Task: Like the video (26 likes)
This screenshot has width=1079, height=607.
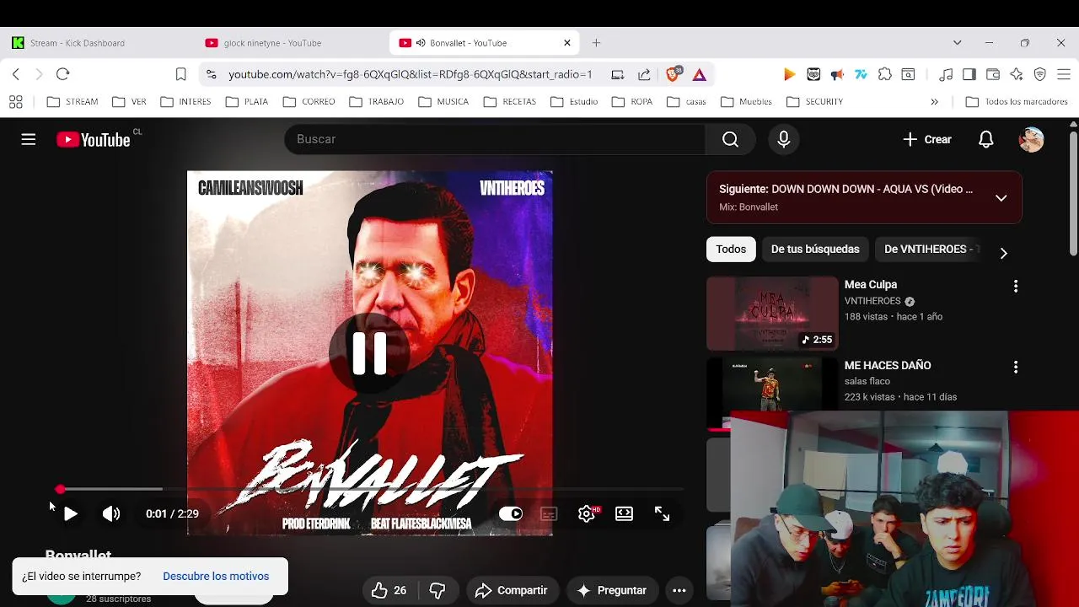Action: pyautogui.click(x=389, y=590)
